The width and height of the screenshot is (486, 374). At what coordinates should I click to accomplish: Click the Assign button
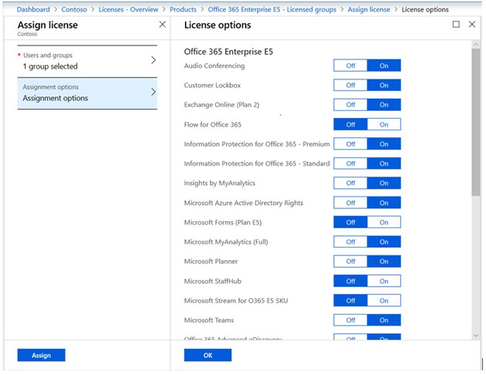41,355
